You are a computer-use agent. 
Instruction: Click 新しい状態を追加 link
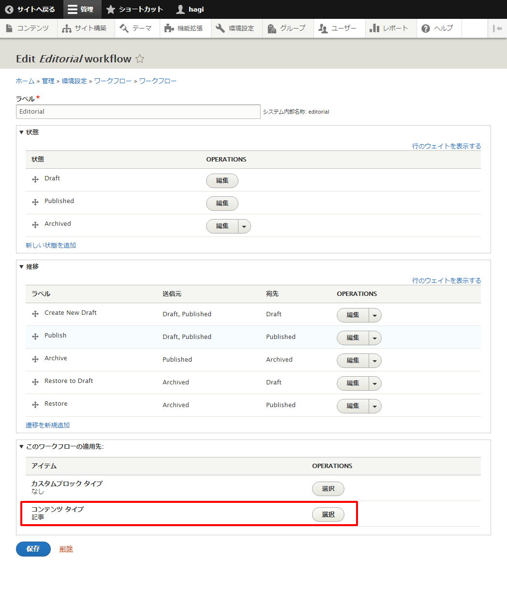point(51,245)
